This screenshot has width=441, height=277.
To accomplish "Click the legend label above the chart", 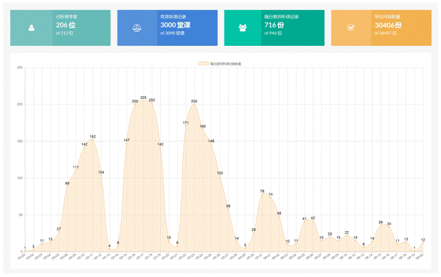I will (226, 64).
